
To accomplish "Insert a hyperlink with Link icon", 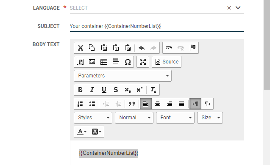I will (x=169, y=48).
